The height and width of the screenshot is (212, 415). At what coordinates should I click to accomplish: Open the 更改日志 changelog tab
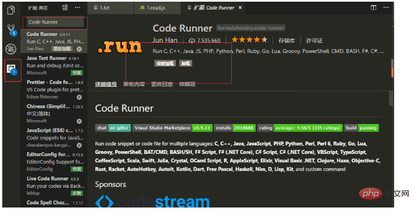(162, 84)
